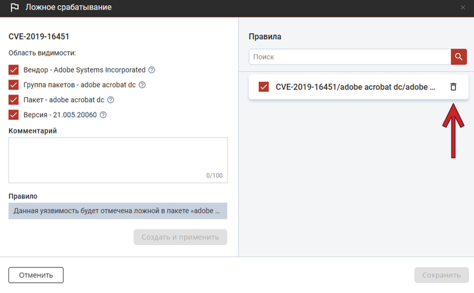Uncheck the Группа пакетов checkbox
The height and width of the screenshot is (293, 474).
[x=14, y=85]
